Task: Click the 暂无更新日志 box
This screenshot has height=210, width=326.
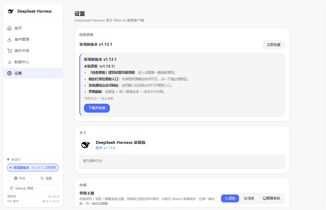Action: click(182, 162)
